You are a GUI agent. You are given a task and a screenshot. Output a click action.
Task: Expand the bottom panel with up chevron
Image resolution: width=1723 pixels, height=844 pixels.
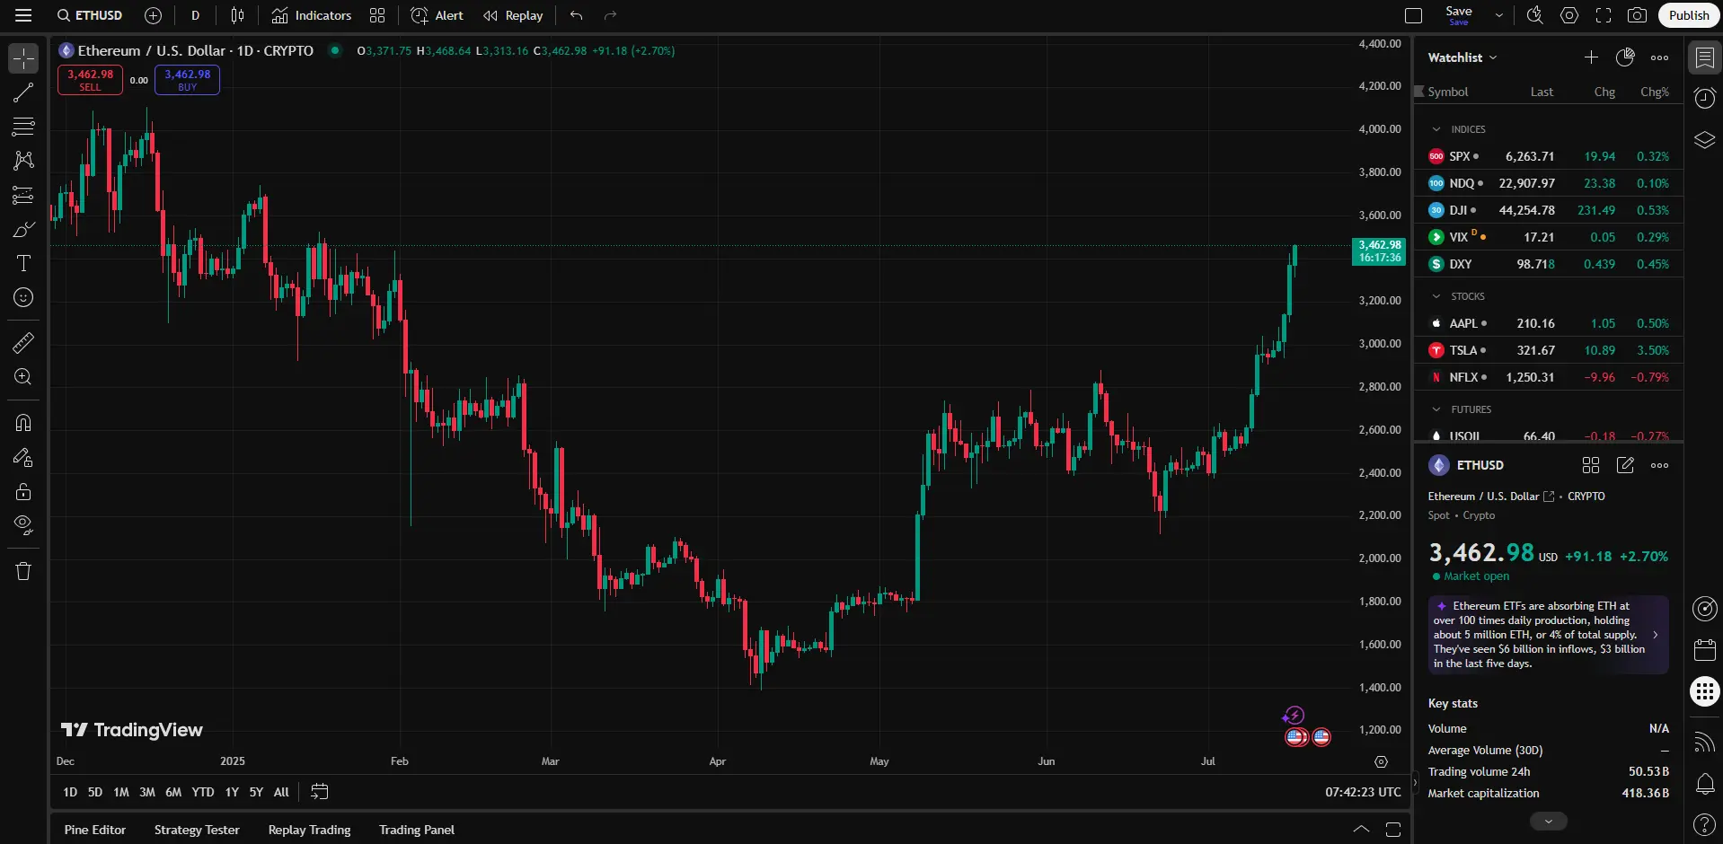point(1361,830)
